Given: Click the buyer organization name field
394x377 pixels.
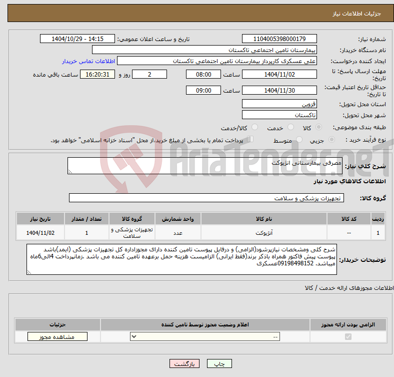Looking at the screenshot, I should pos(204,50).
